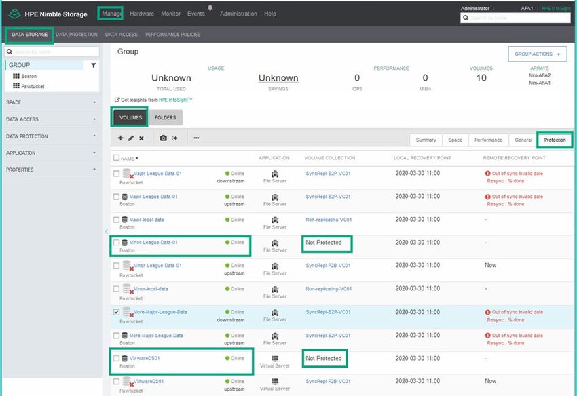The height and width of the screenshot is (396, 577).
Task: Click the move/export arrow icon in the toolbar
Action: [x=174, y=138]
